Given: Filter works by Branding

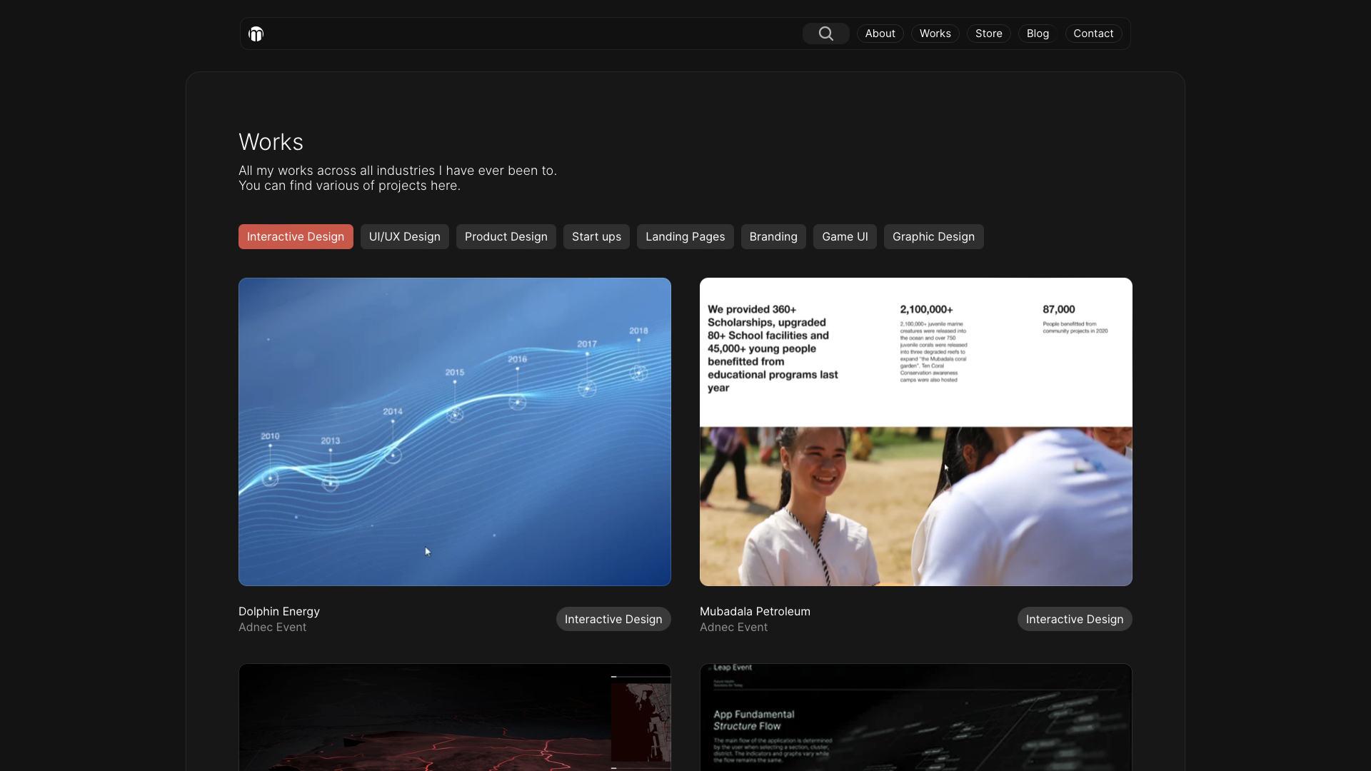Looking at the screenshot, I should point(773,237).
